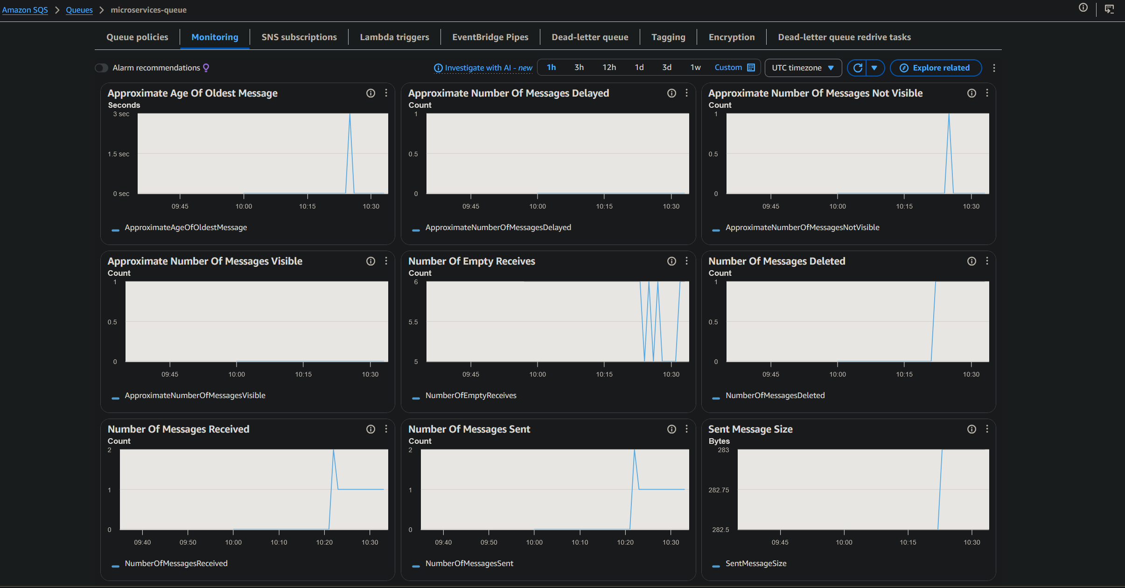The image size is (1125, 588).
Task: Open options menu for Number Of Messages Deleted
Action: tap(987, 261)
